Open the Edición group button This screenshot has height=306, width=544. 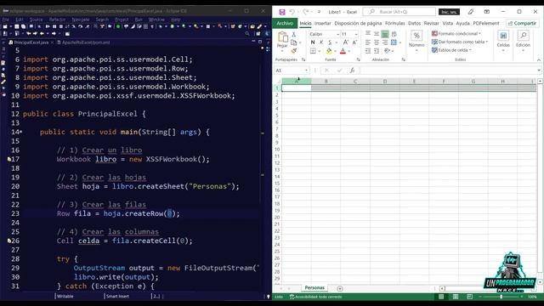(x=523, y=41)
